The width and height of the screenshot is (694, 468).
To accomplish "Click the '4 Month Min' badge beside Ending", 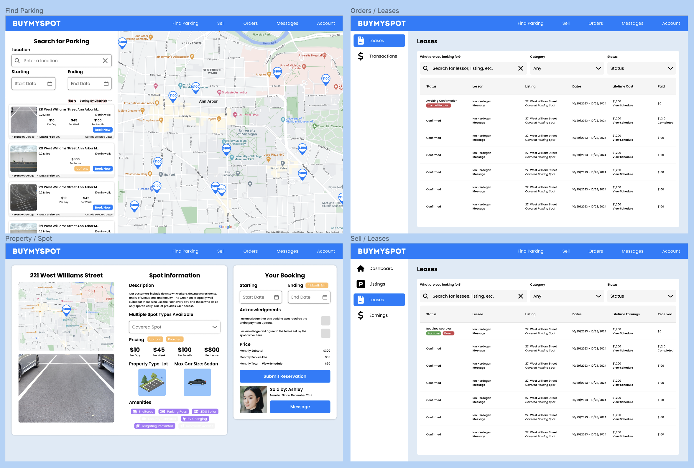I will pyautogui.click(x=317, y=285).
